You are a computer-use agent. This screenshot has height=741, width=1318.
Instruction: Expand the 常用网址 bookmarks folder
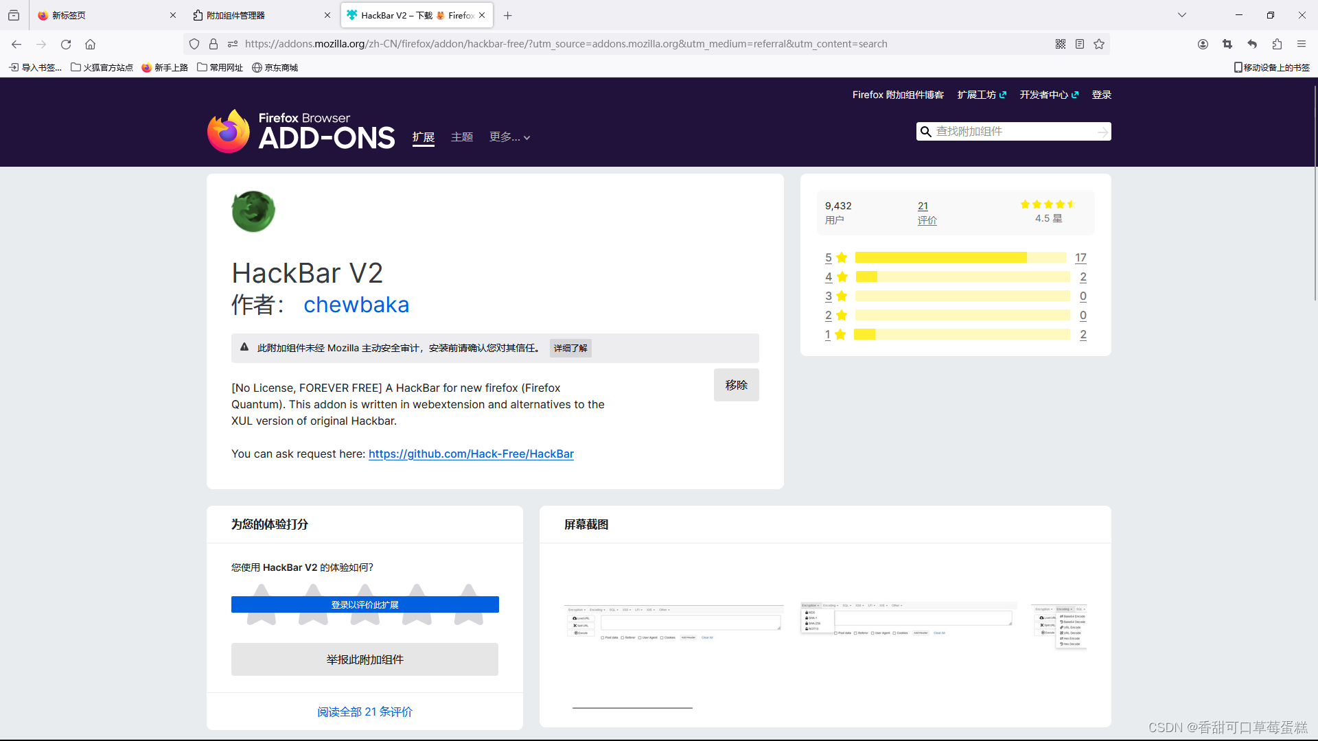pos(220,67)
